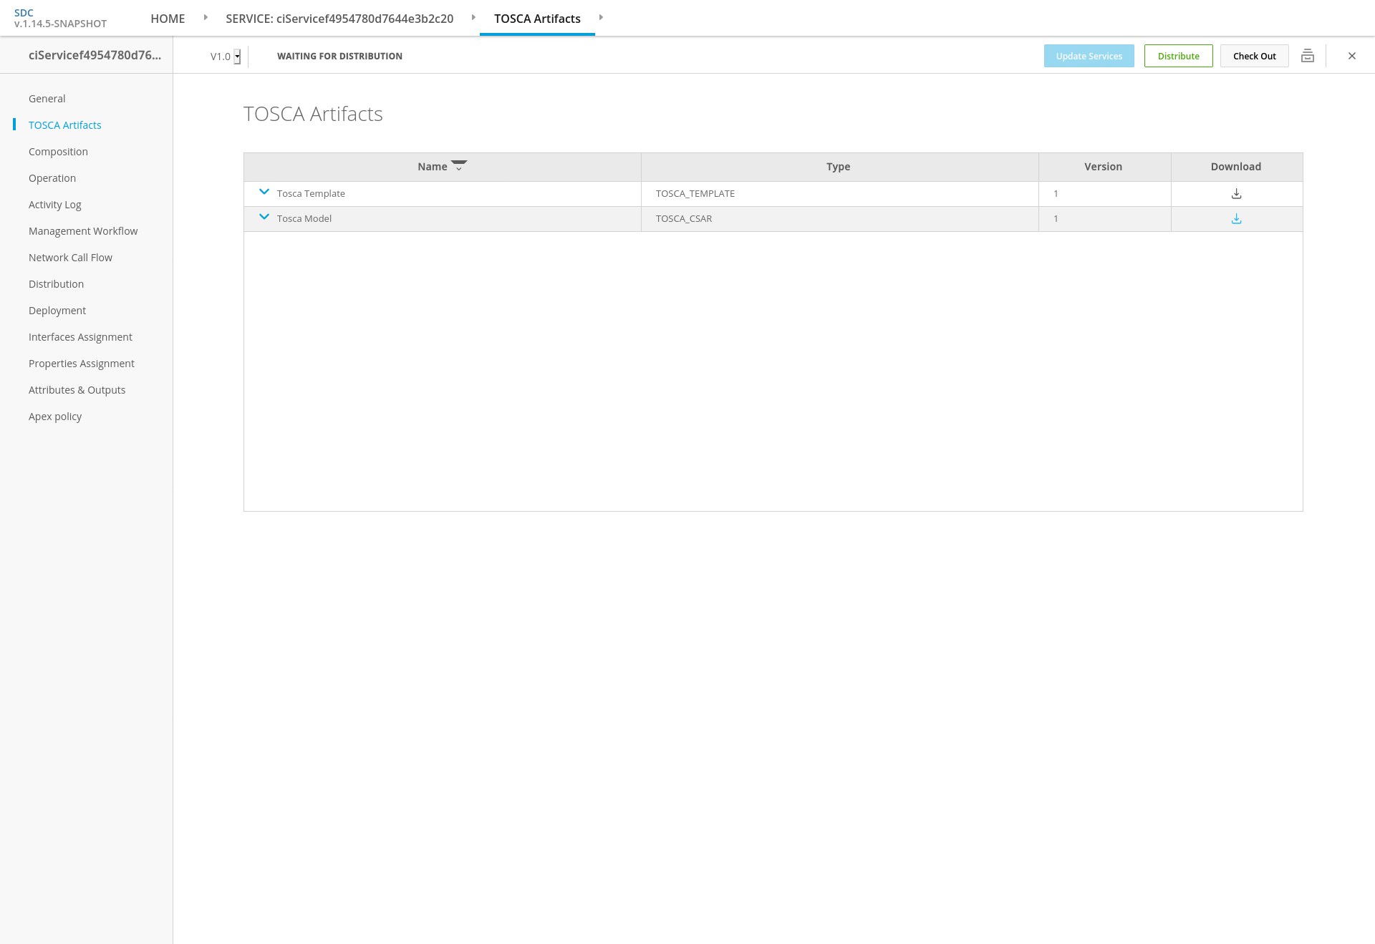Expand the Tosca Template row
This screenshot has height=944, width=1375.
pos(264,193)
